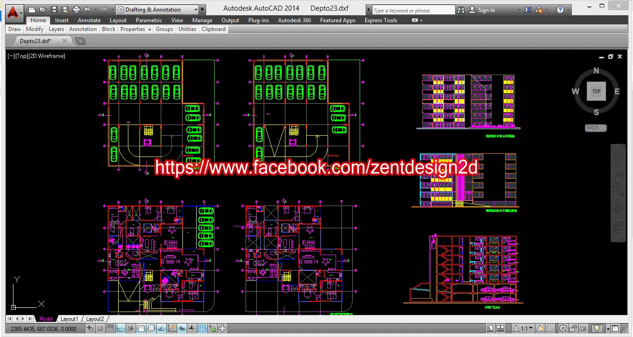Click the Open file icon
The image size is (633, 337).
[x=43, y=9]
